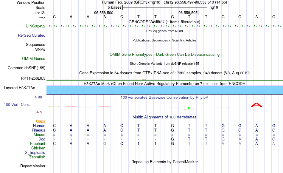
Task: Click the Rhesus species label
Action: (x=39, y=130)
